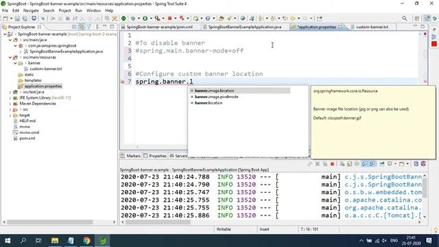The height and width of the screenshot is (247, 439).
Task: Click the Save icon in toolbar
Action: (17, 19)
